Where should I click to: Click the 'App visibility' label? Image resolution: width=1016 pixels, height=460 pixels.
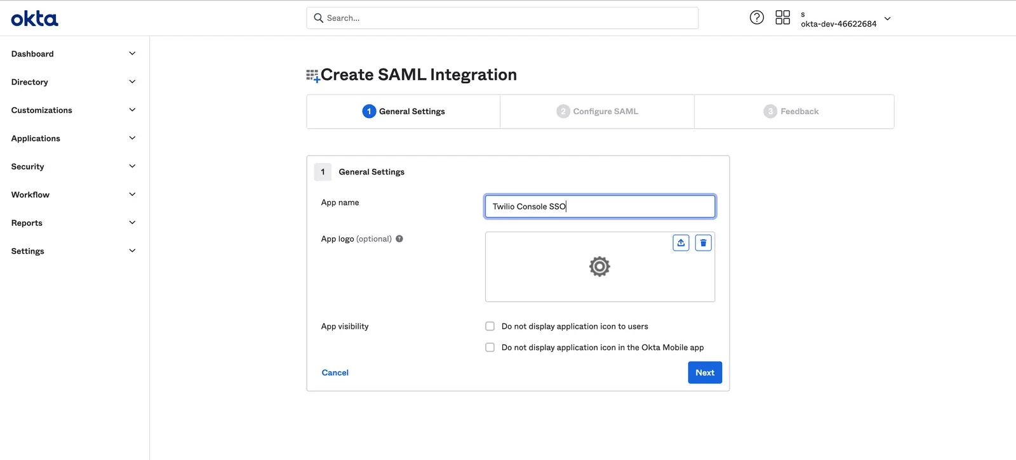345,326
